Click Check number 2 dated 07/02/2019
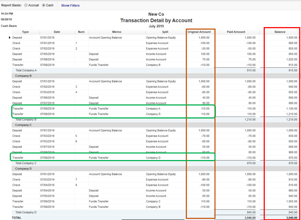Screen dimensions: 301x220 (76, 49)
